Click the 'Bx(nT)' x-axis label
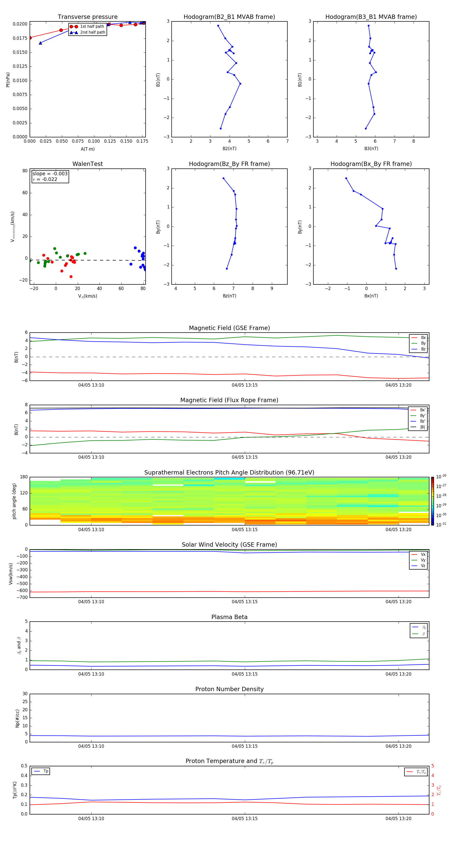This screenshot has height=841, width=459. tap(371, 296)
